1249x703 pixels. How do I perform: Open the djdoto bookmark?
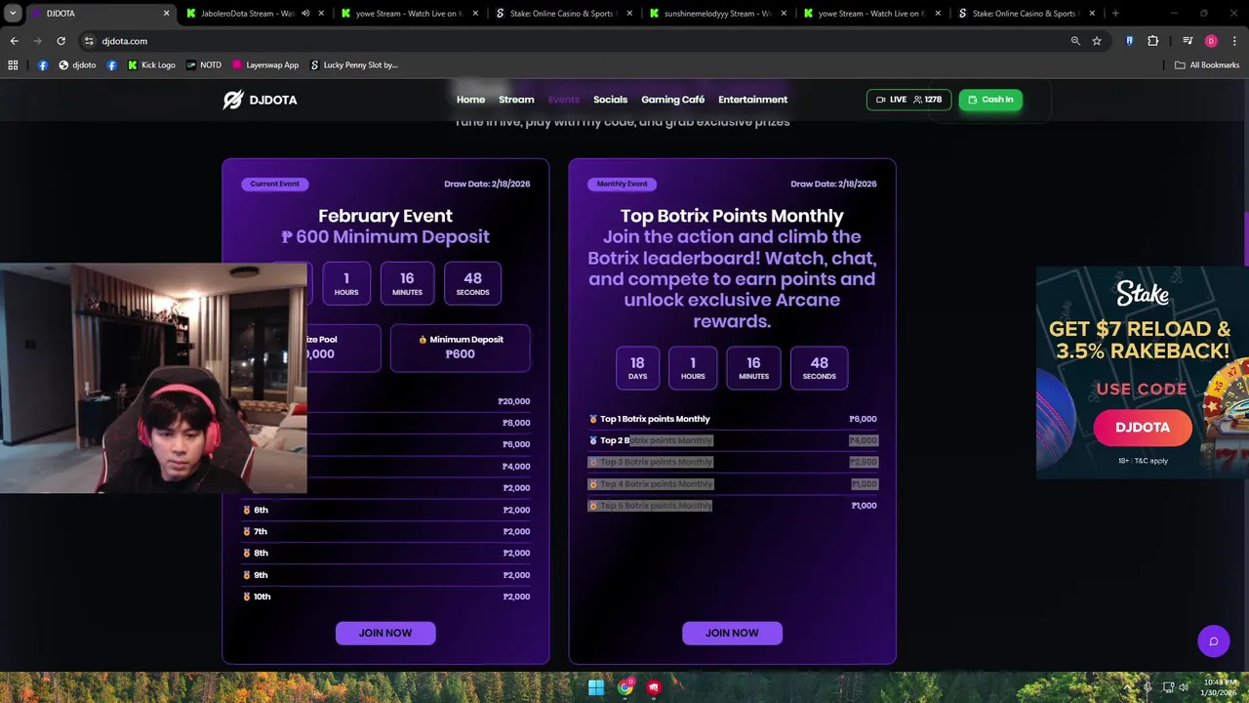point(77,65)
